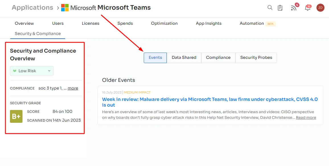Switch to the Compliance sub-tab
The image size is (329, 166).
pos(218,58)
